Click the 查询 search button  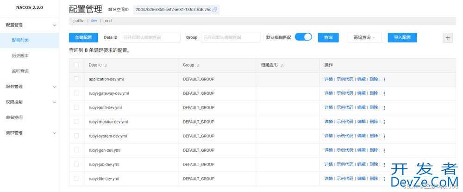(x=328, y=37)
